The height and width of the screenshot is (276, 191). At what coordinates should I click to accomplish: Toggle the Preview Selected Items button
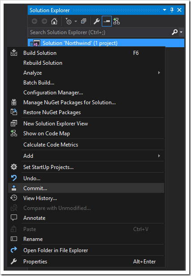coord(107,21)
